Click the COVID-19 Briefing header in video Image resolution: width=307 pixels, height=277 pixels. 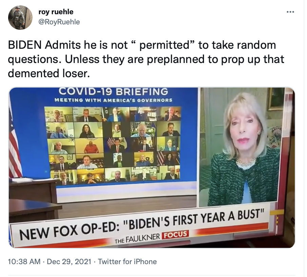[x=114, y=91]
